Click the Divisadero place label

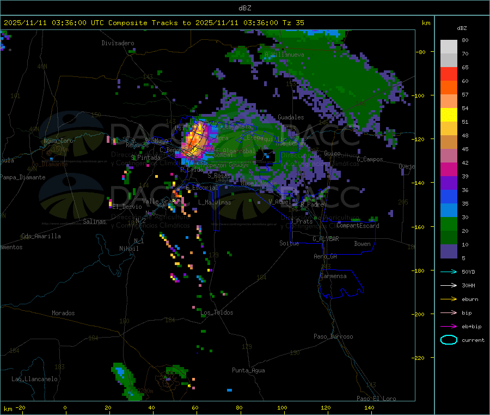[x=118, y=43]
